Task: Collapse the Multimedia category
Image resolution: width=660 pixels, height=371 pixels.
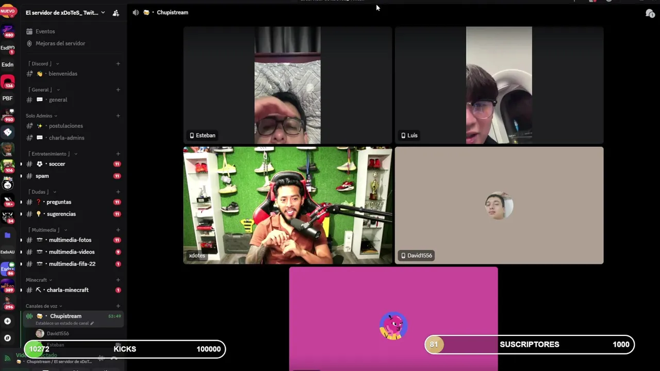Action: (47, 230)
